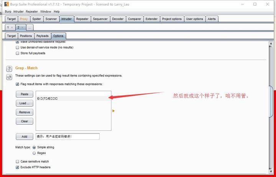Click the Remove button

(x=25, y=112)
